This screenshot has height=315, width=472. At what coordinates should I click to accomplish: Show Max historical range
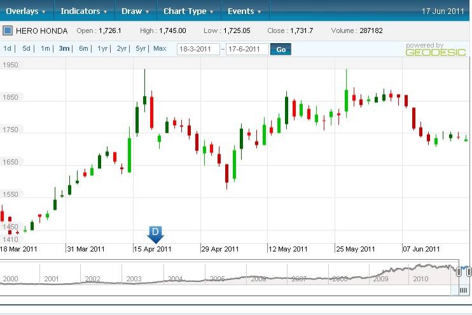(x=160, y=49)
